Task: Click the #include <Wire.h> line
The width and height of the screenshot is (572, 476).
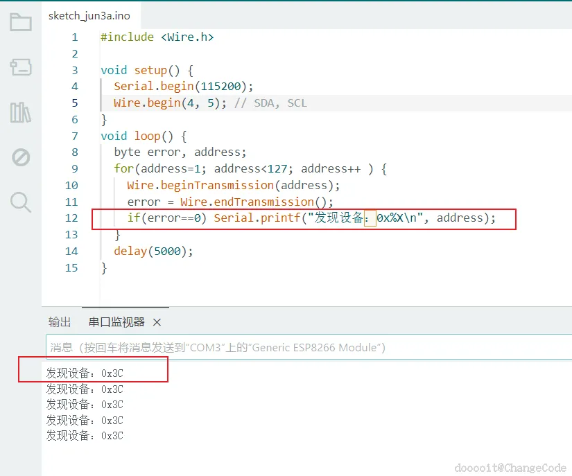Action: (157, 37)
